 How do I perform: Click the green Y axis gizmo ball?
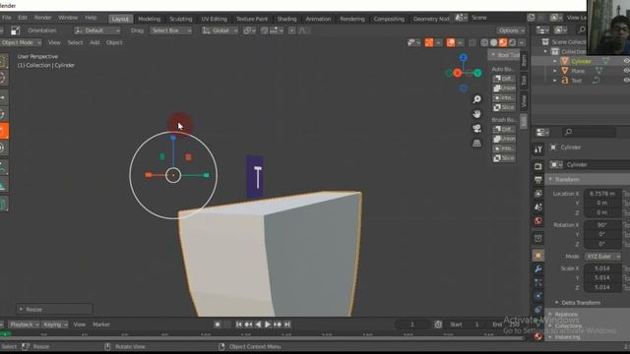pyautogui.click(x=477, y=73)
